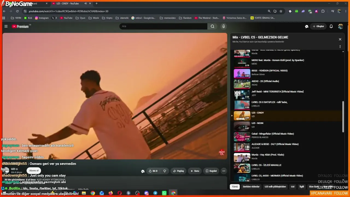Open more actions menu below video
This screenshot has height=197, width=350.
coord(224,171)
